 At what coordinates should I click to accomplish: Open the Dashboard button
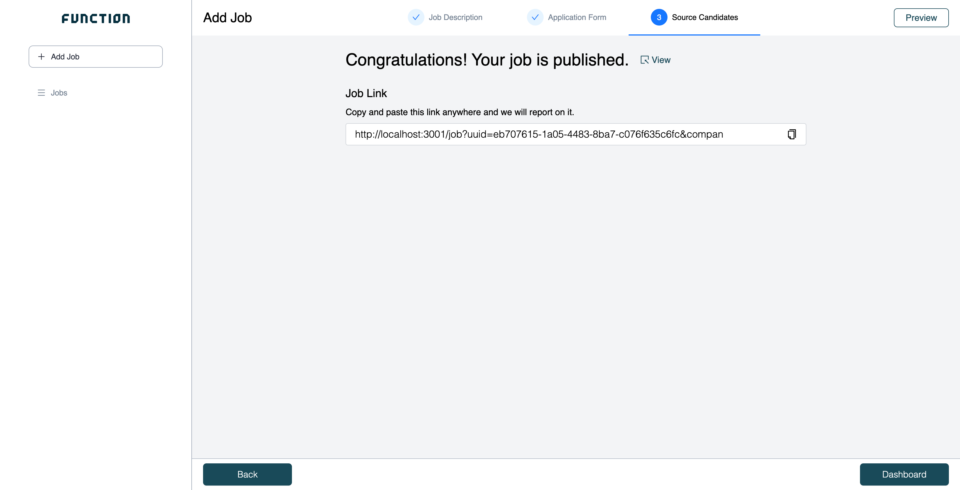904,474
